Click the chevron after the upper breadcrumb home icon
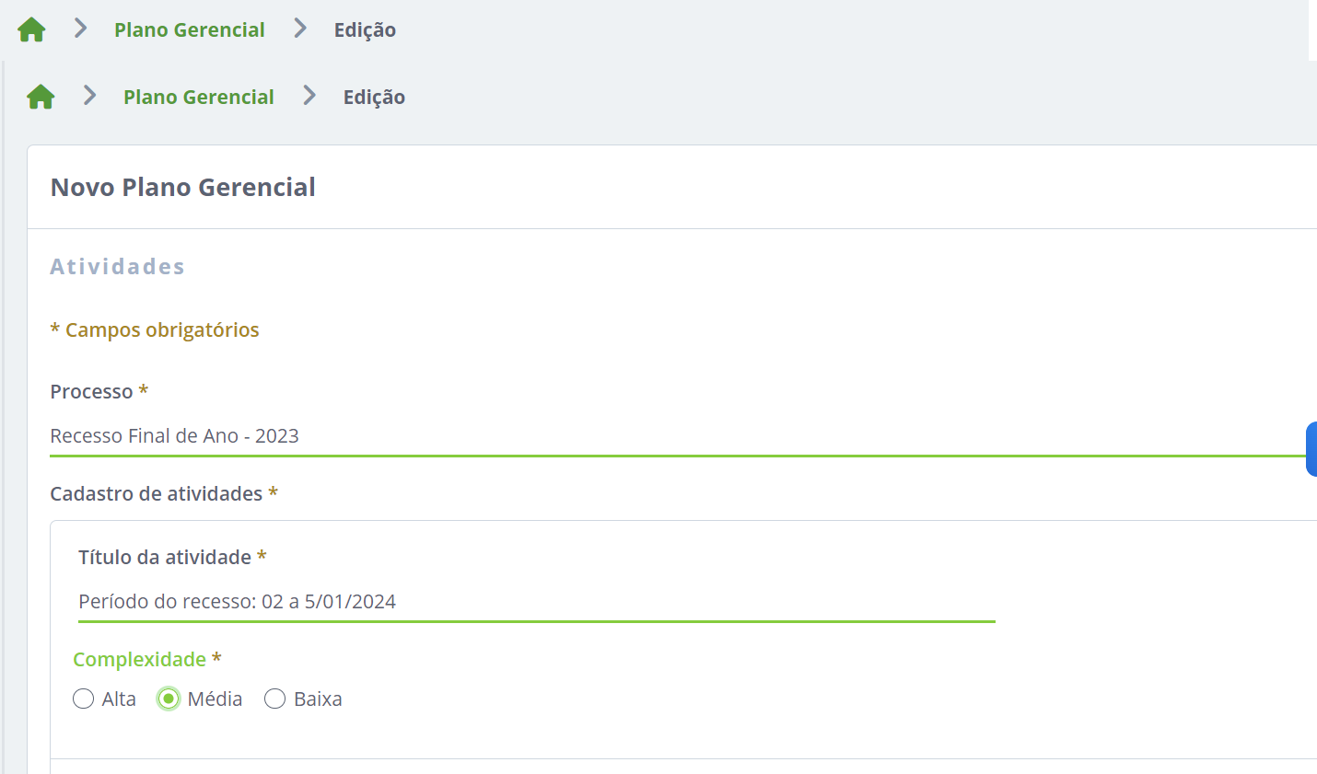1317x774 pixels. [81, 29]
